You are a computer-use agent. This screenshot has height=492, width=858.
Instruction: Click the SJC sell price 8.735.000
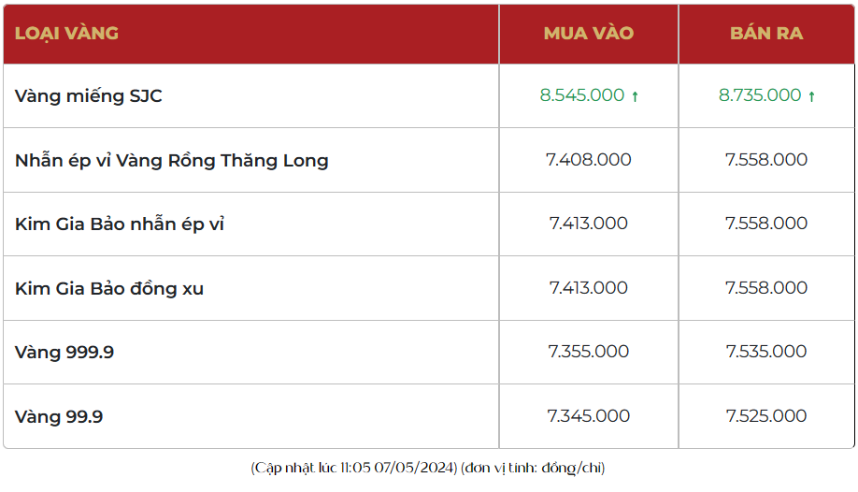pos(760,95)
